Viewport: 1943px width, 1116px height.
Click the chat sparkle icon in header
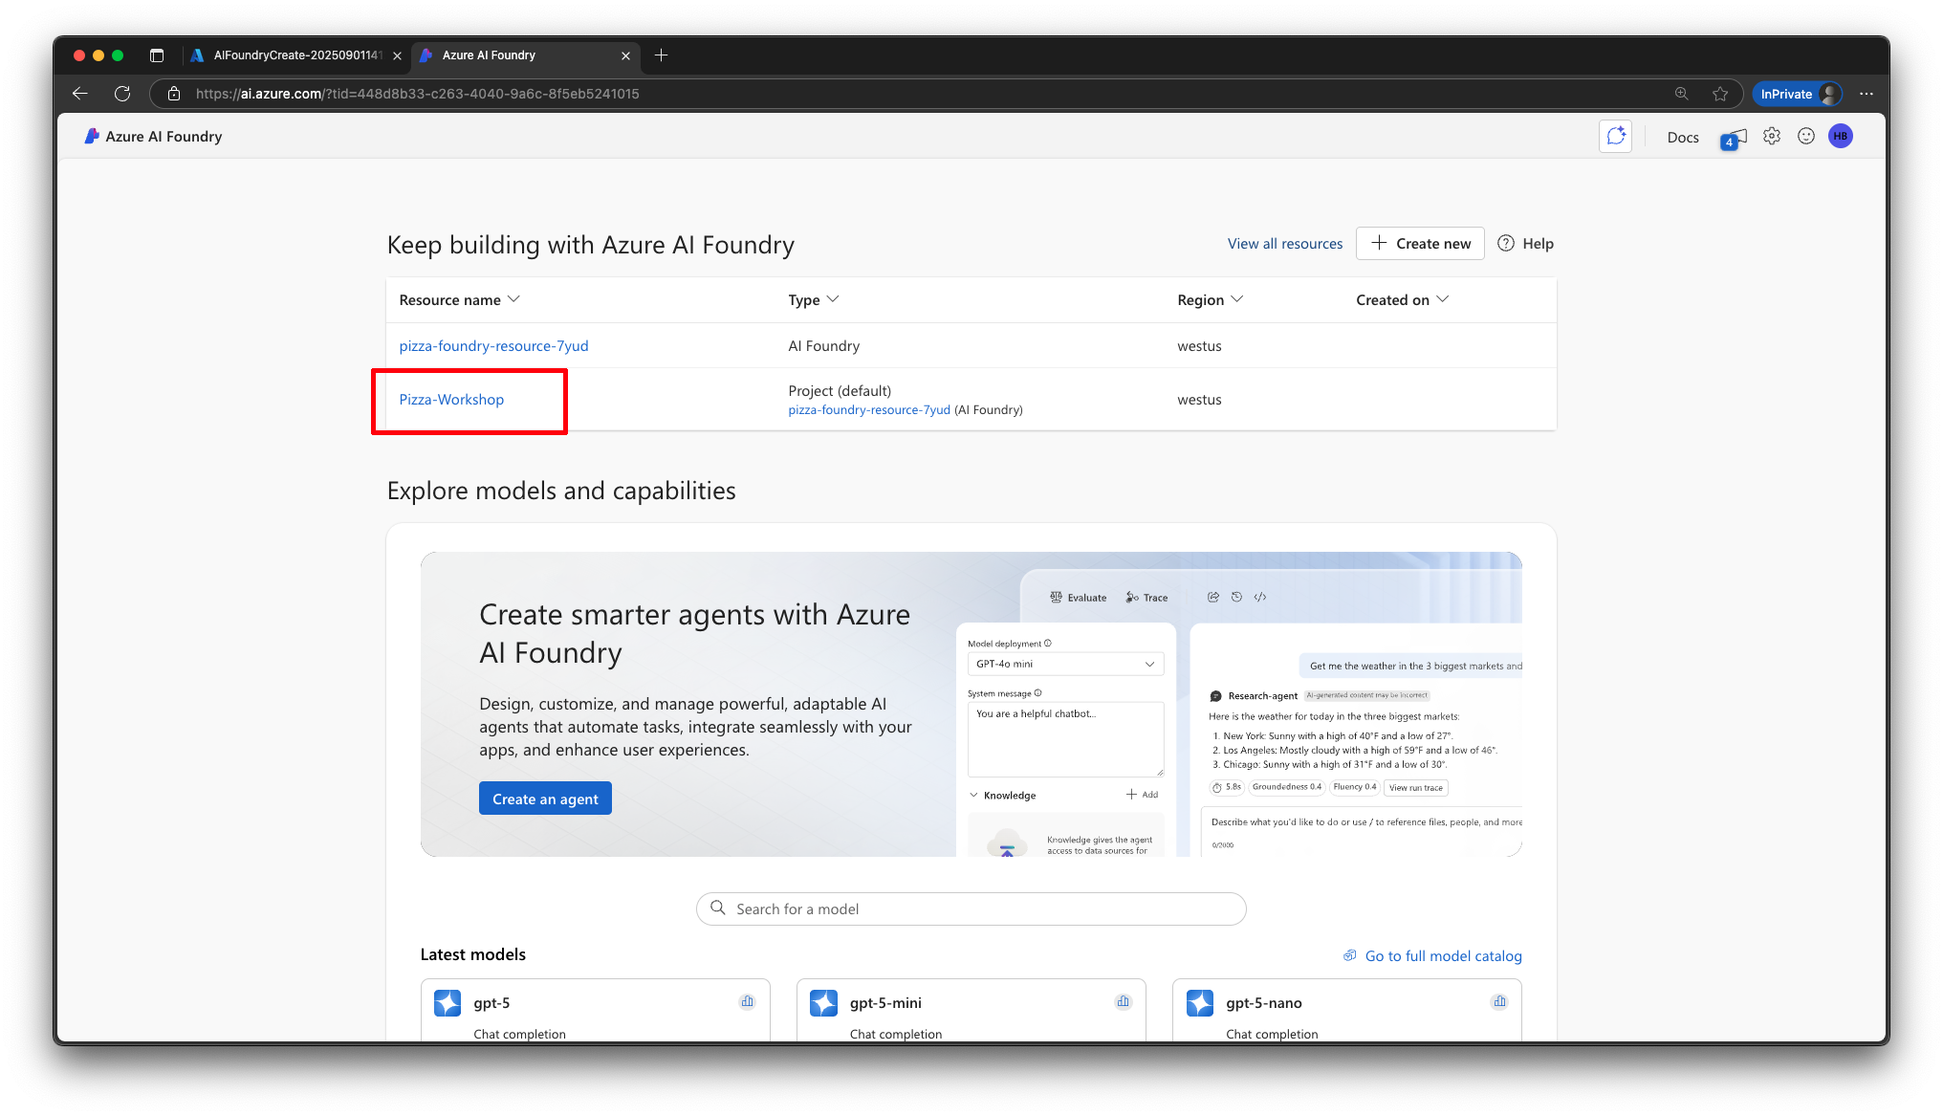(x=1615, y=137)
